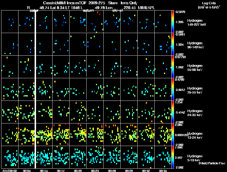The height and width of the screenshot is (172, 227).
Task: Click the '00:29' time label
Action: tap(129, 171)
